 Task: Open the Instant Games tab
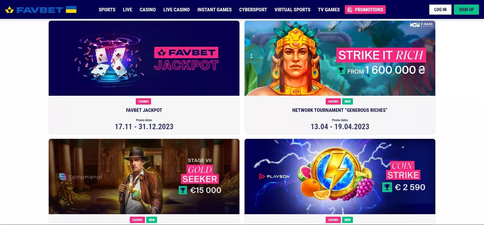[x=214, y=10]
